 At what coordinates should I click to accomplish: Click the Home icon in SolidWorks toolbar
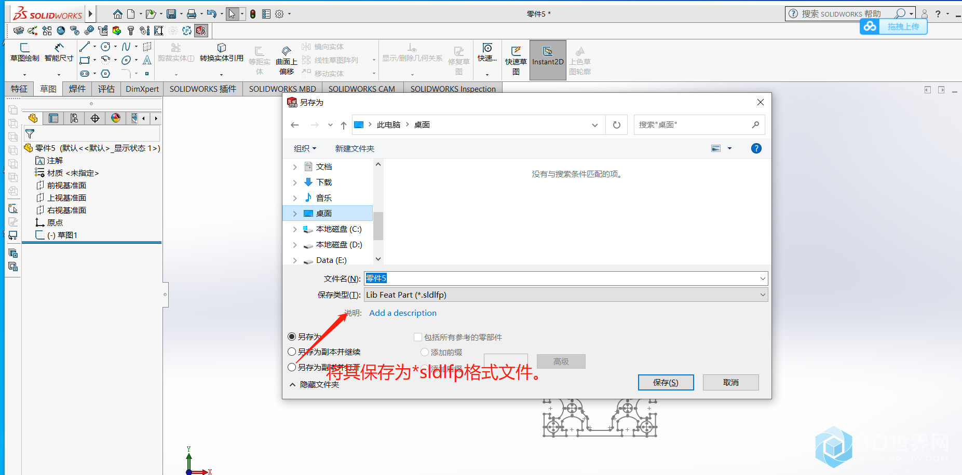point(118,14)
